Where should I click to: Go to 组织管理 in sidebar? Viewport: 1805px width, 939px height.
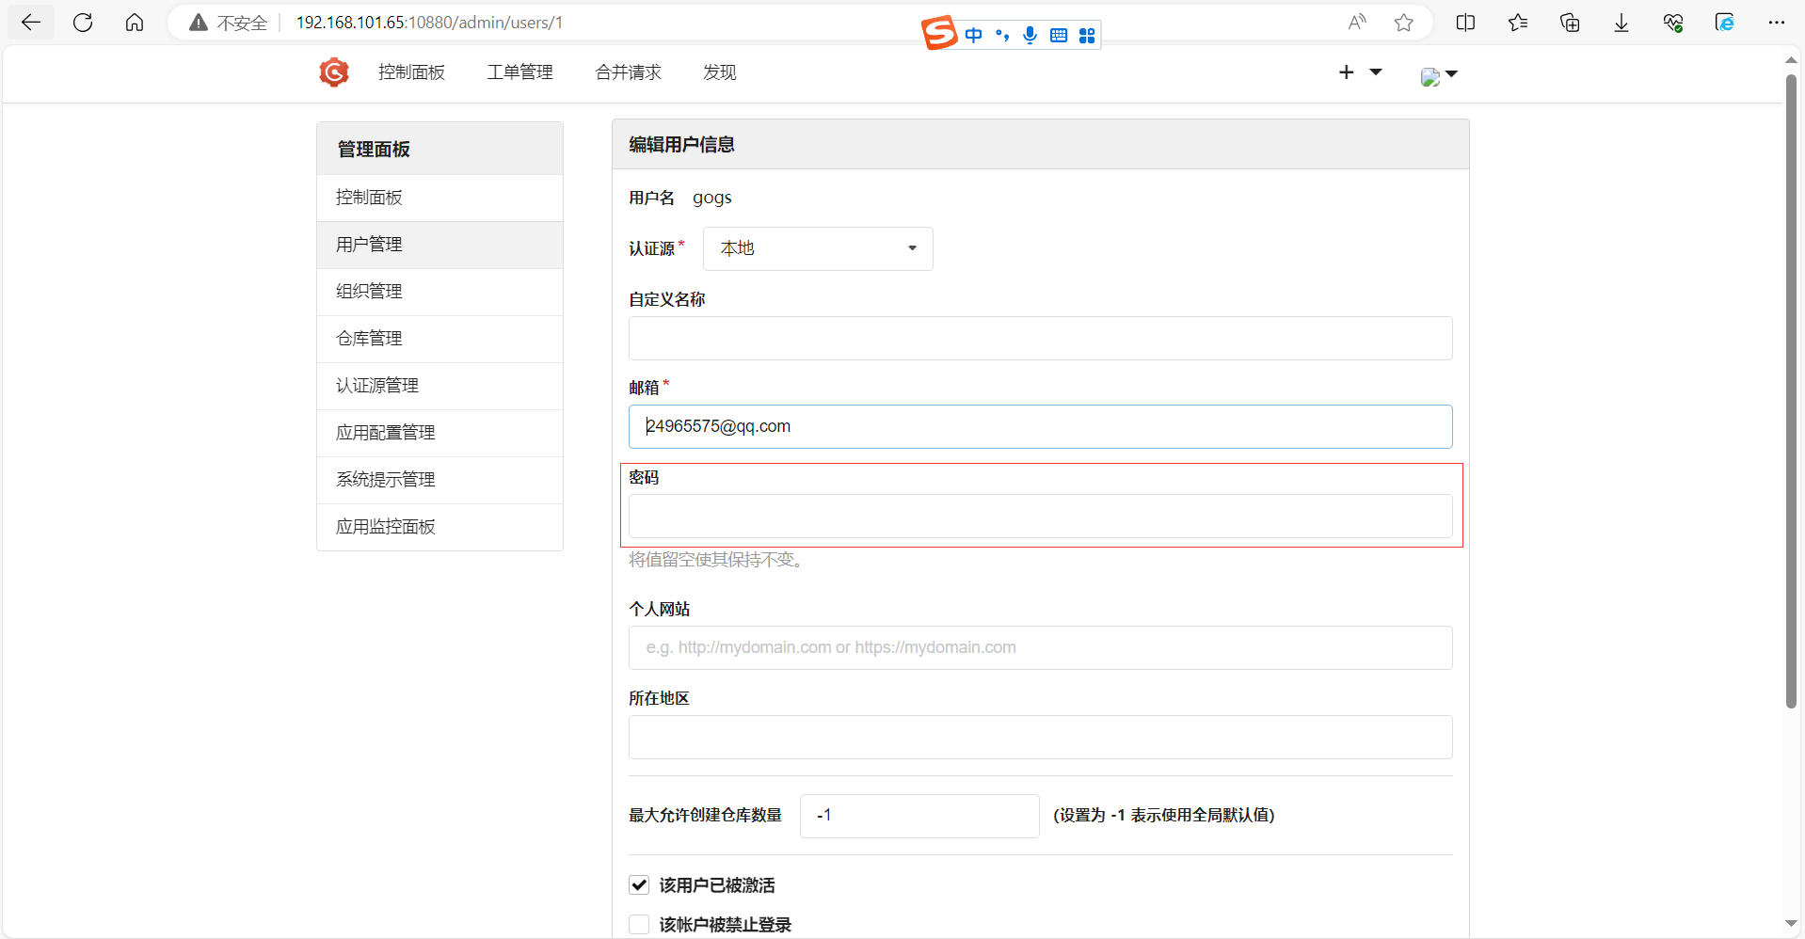(439, 292)
